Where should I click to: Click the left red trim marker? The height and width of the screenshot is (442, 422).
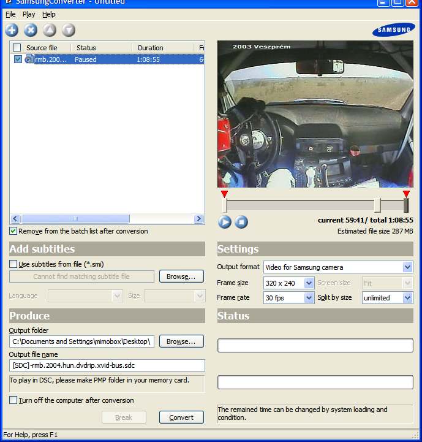[224, 194]
